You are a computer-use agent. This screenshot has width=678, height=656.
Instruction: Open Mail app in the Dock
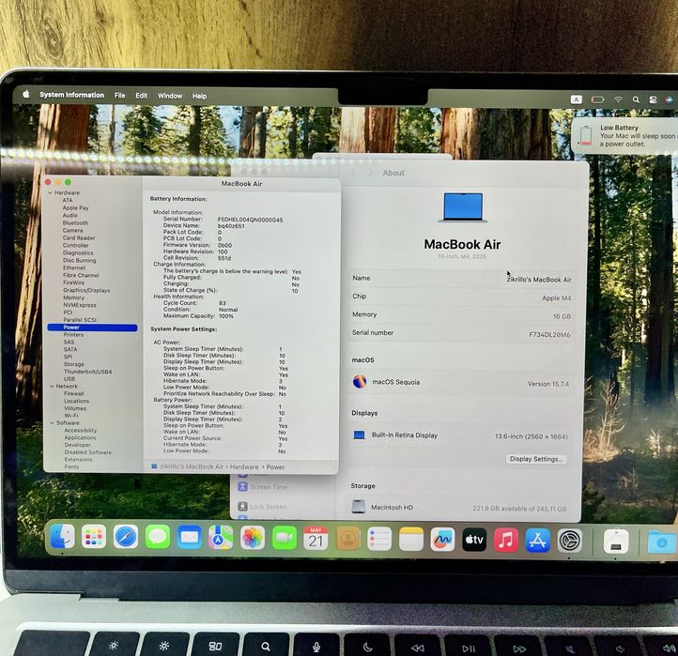190,537
